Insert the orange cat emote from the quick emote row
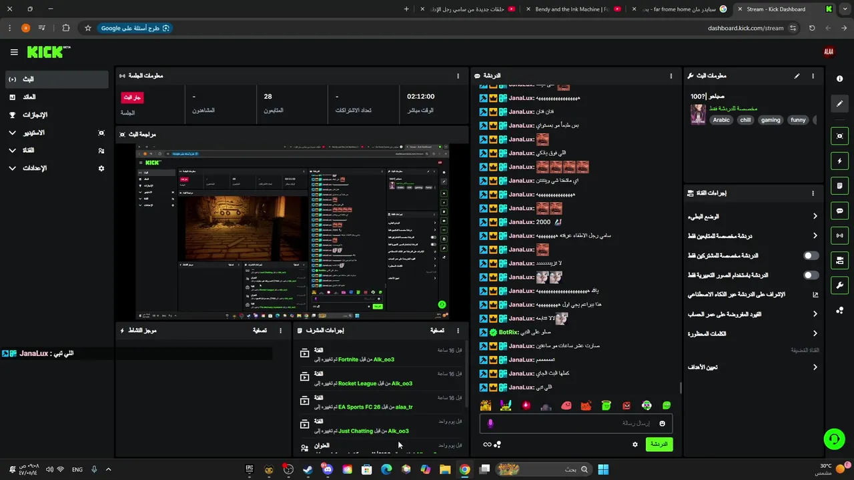 [586, 405]
